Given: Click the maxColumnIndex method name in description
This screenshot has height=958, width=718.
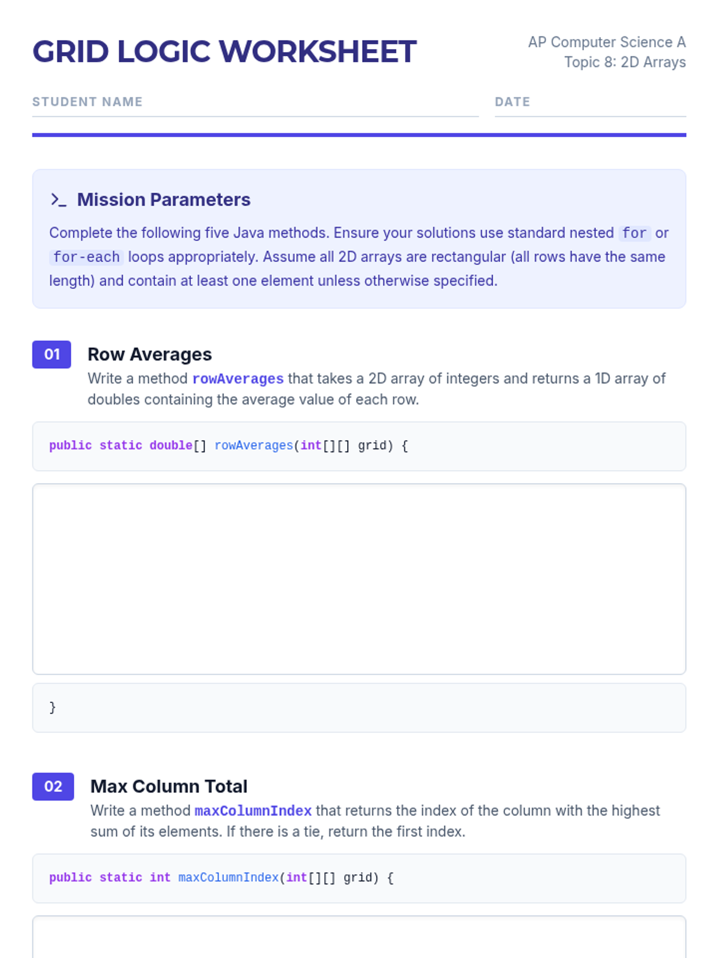Looking at the screenshot, I should pyautogui.click(x=253, y=811).
